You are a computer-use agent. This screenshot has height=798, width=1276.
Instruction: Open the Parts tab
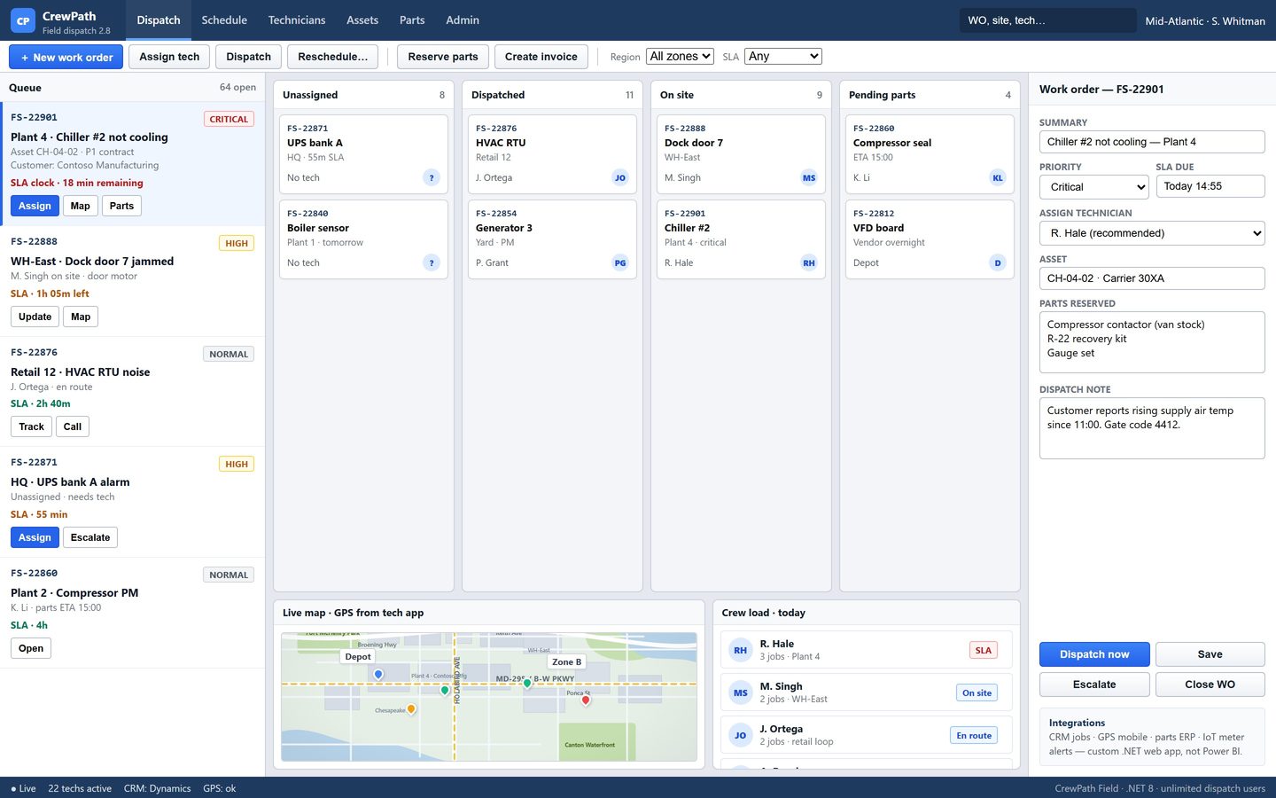click(x=412, y=20)
